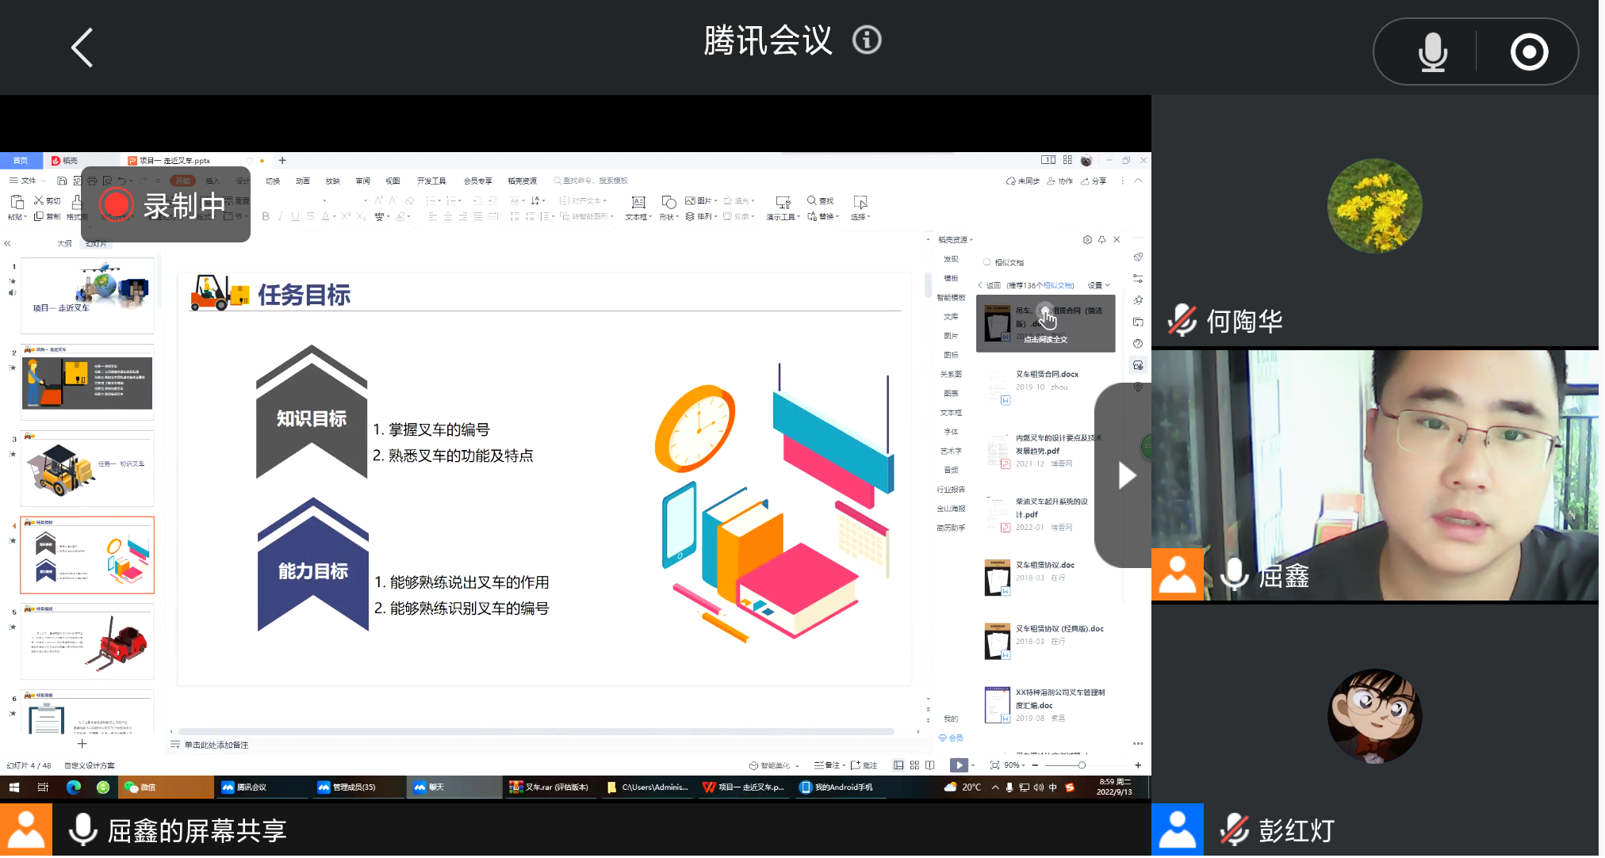Start slideshow from status bar play button
The height and width of the screenshot is (858, 1605).
(x=959, y=765)
